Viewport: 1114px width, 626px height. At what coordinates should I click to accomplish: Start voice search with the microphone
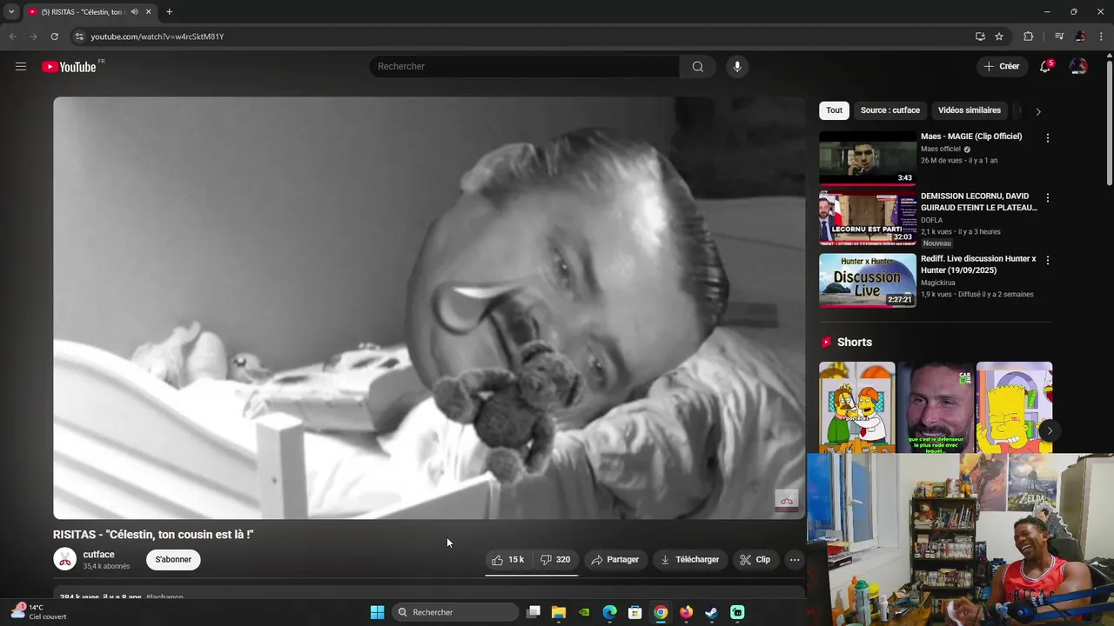pos(737,66)
